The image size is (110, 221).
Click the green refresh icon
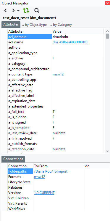[26, 10]
